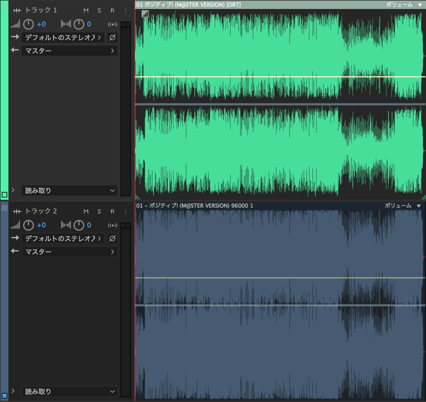Open Track 1 automation mode 読み取り dropdown
Screen dimensions: 426x402
[69, 191]
